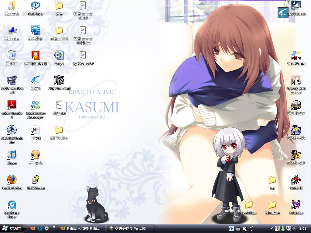
Task: Switch to the 桌面祭 Firefox taskbar window
Action: click(81, 228)
